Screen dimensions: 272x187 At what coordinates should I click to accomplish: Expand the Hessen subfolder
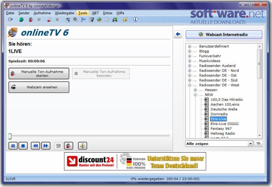coord(195,90)
